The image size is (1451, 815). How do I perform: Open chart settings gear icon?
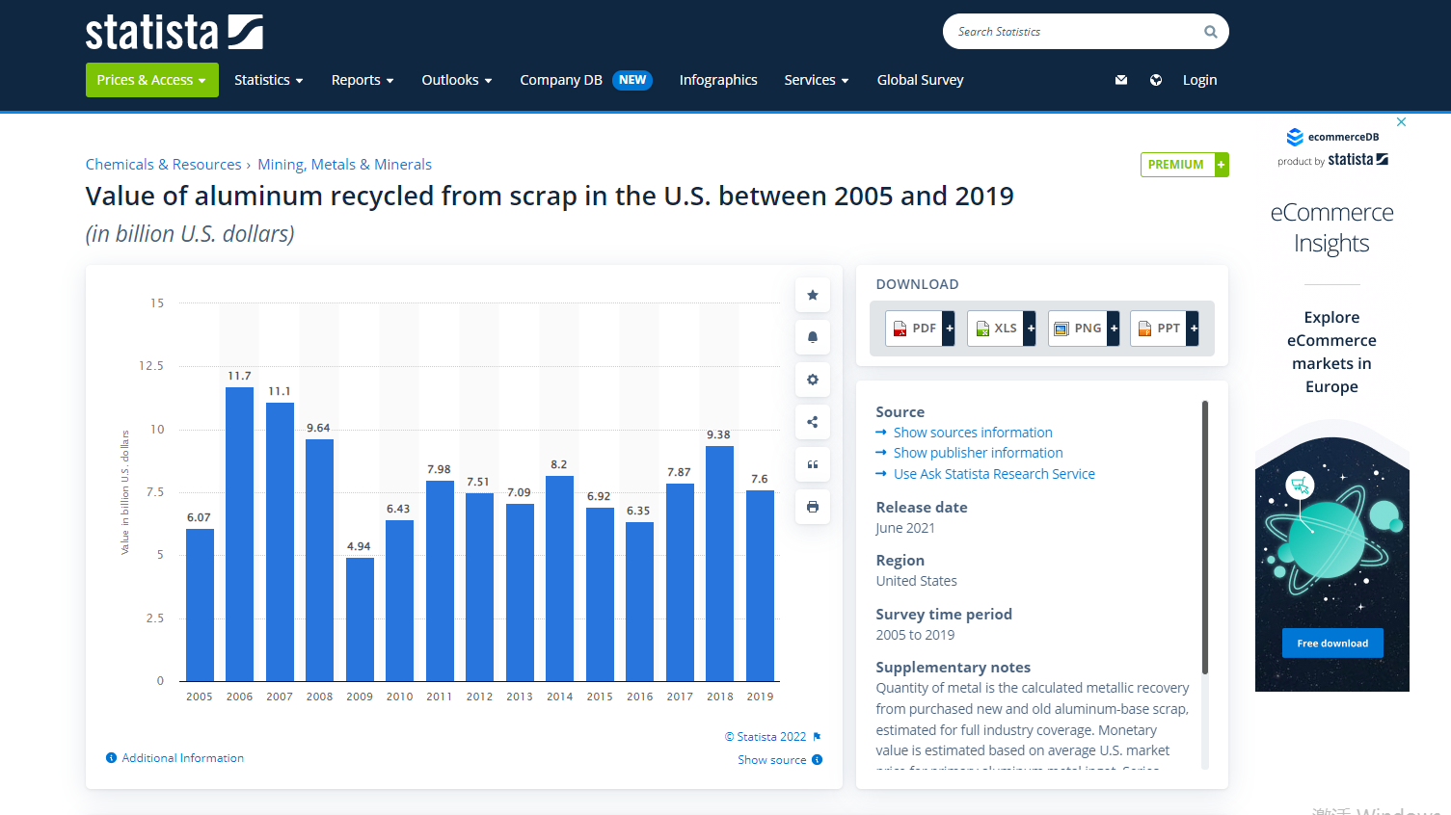813,380
